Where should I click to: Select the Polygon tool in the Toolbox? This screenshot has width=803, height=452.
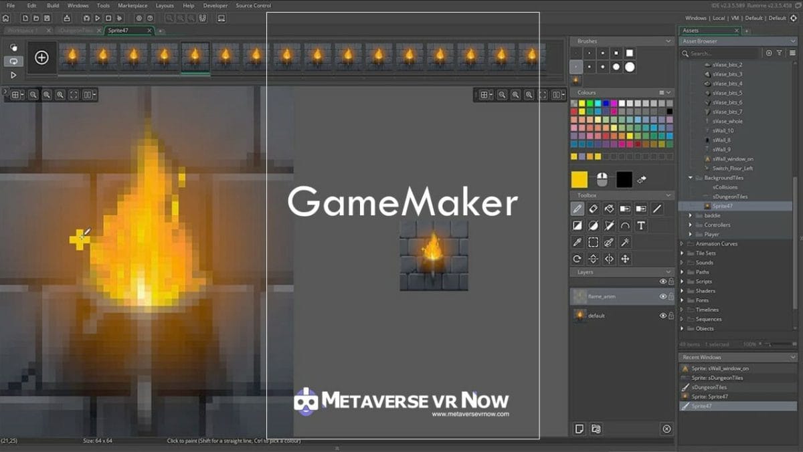(x=609, y=225)
